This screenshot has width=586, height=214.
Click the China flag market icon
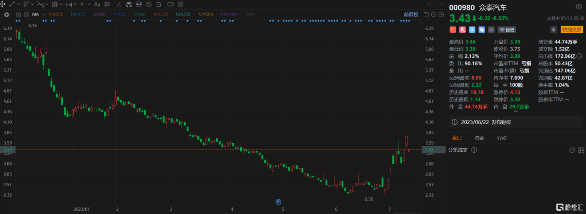[x=453, y=30]
